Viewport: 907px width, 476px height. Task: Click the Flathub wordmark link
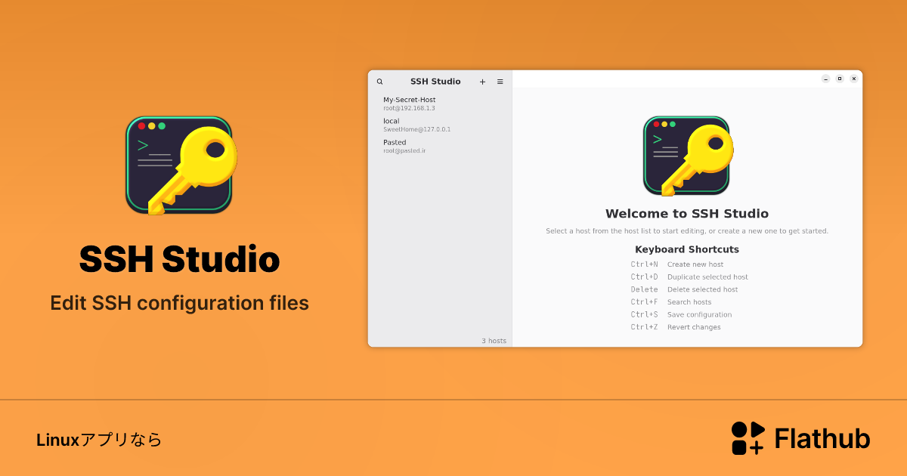pyautogui.click(x=822, y=437)
